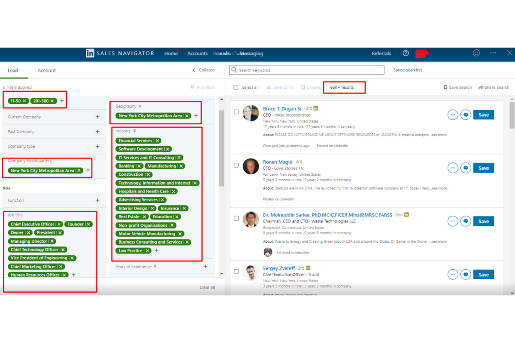
Task: Switch to the Lead tab
Action: tap(13, 70)
